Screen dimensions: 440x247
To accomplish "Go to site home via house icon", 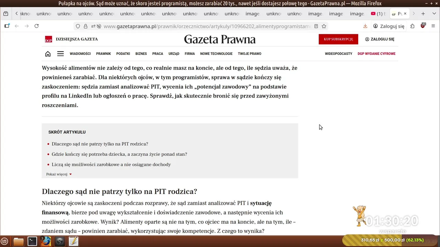I will point(48,54).
